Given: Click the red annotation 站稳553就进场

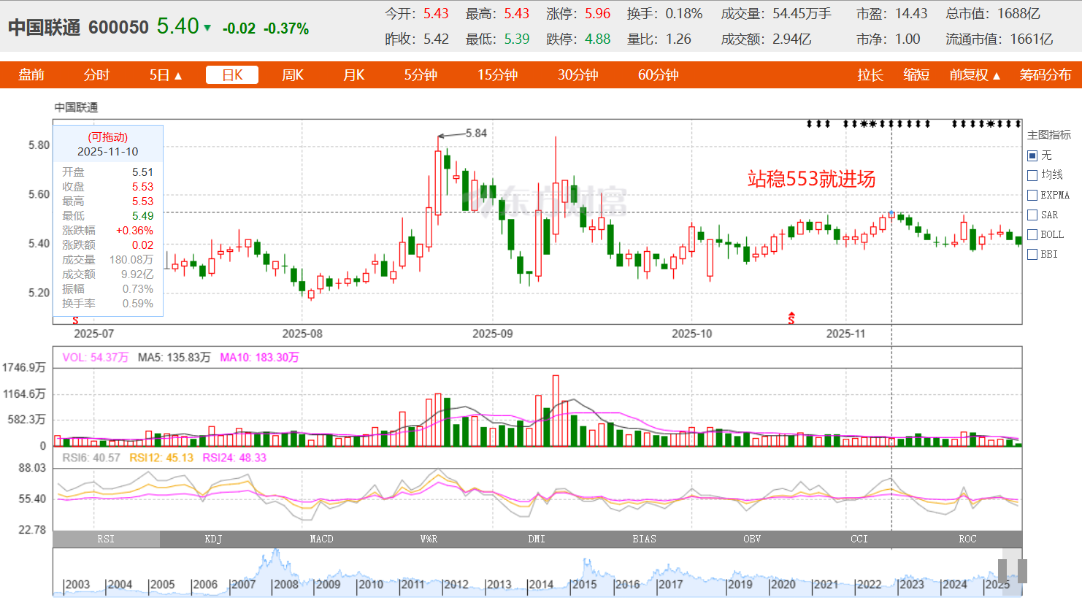Looking at the screenshot, I should click(811, 179).
